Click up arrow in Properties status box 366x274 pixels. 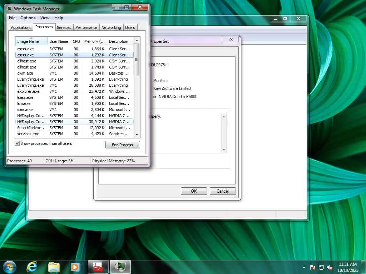click(224, 116)
